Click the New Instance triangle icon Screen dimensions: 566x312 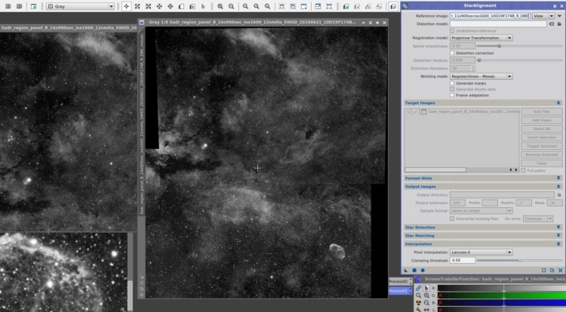(x=406, y=271)
